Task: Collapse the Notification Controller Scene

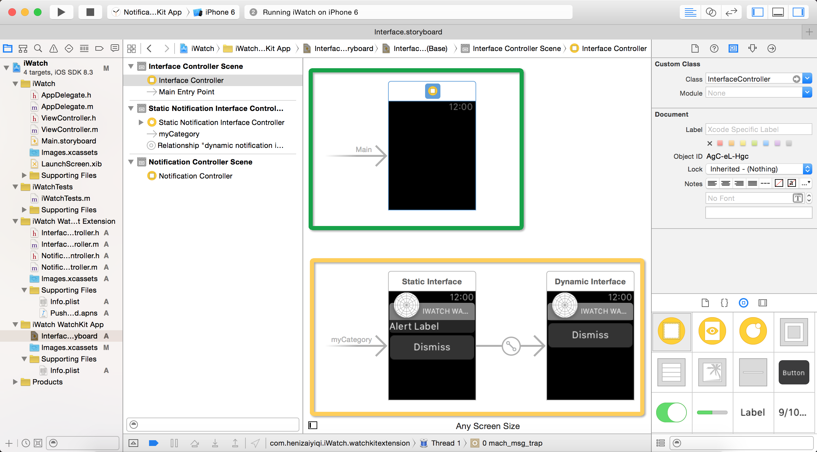Action: (x=131, y=162)
